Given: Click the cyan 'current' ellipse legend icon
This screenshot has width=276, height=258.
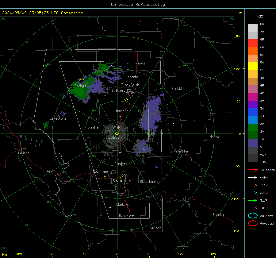Looking at the screenshot, I should (x=253, y=216).
